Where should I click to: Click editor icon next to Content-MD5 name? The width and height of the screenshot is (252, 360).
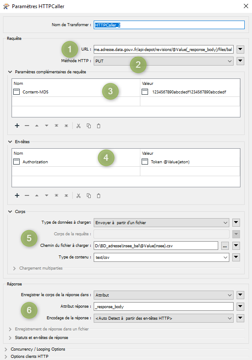click(17, 92)
